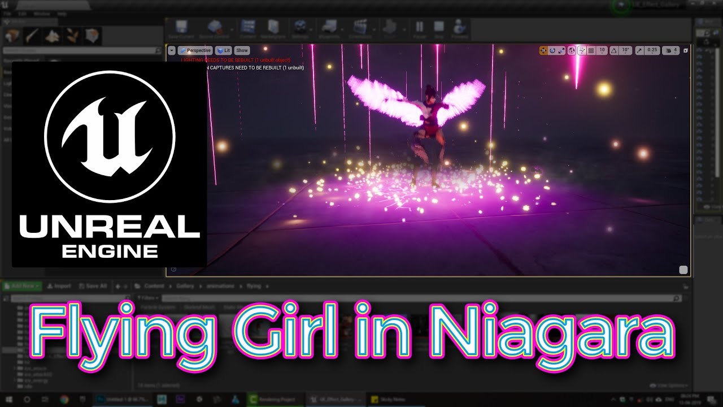Open the rotation snap 10° dropdown

point(625,50)
